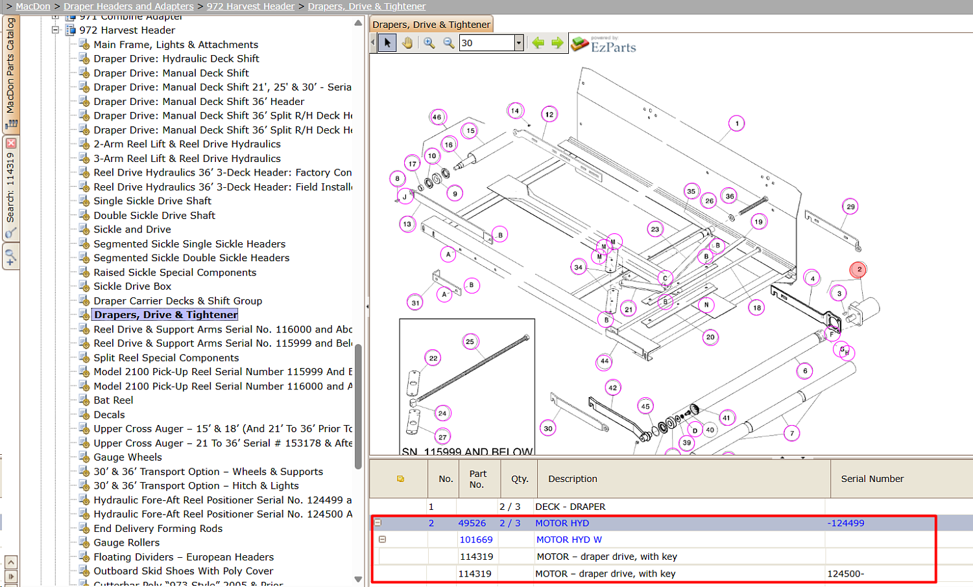This screenshot has width=973, height=587.
Task: Select callout 7 on the diagram
Action: [791, 433]
